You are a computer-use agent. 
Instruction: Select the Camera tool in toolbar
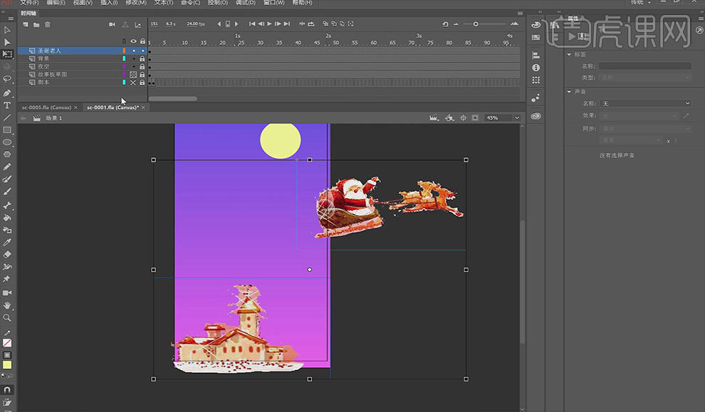(x=6, y=293)
